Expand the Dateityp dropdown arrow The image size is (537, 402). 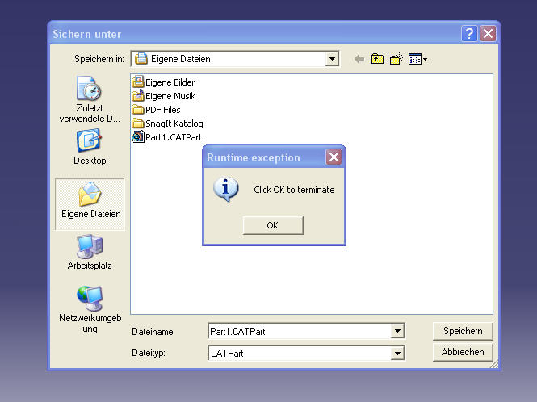[x=397, y=353]
